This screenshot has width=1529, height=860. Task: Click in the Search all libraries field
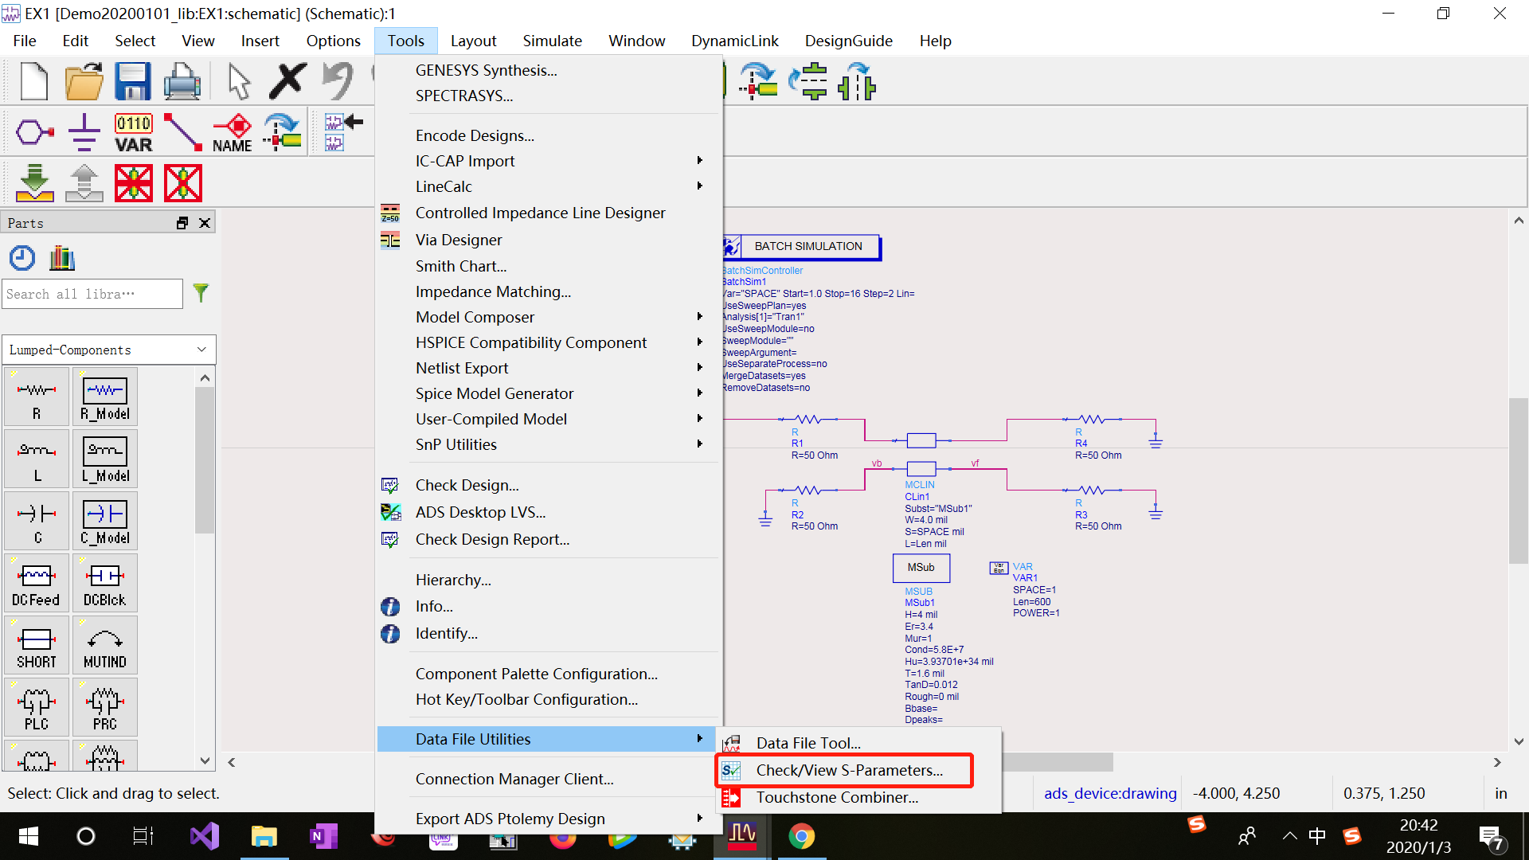click(x=92, y=294)
